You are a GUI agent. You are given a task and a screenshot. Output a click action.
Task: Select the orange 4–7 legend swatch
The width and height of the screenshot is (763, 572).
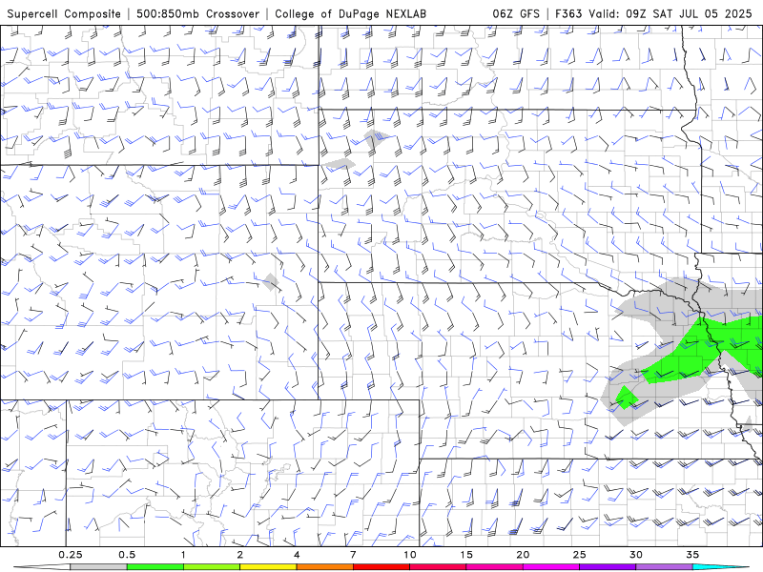(324, 567)
